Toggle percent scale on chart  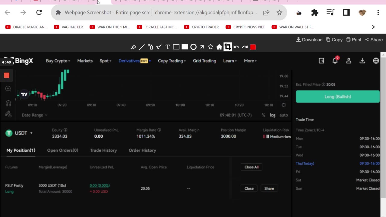264,115
